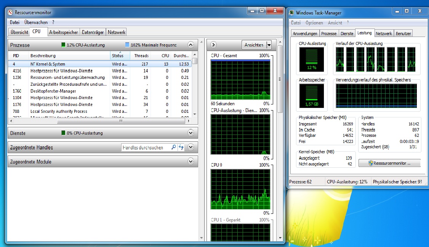Switch to the Netzwerk tab in Ressourcenmonitor
Screen dimensions: 429x247
coord(117,32)
